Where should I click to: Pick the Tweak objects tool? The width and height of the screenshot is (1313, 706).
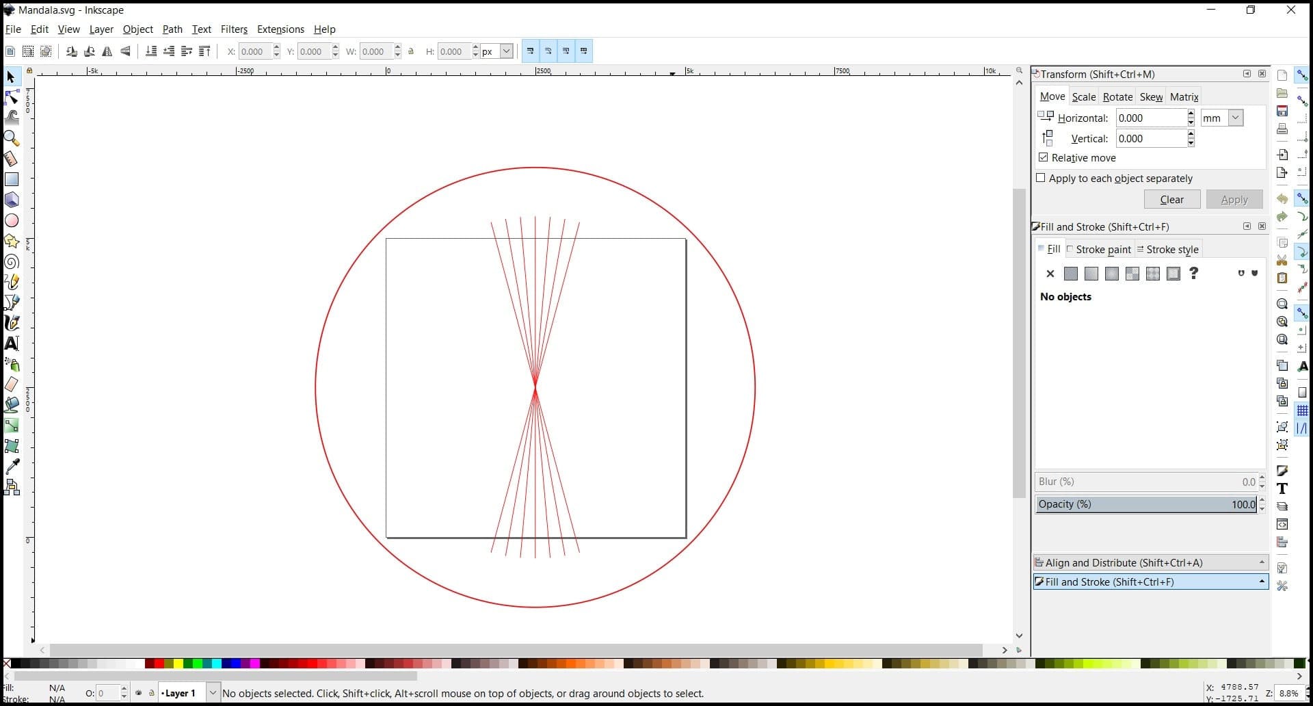pos(12,118)
